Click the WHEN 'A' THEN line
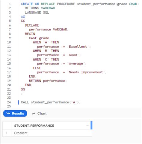 point(46,42)
